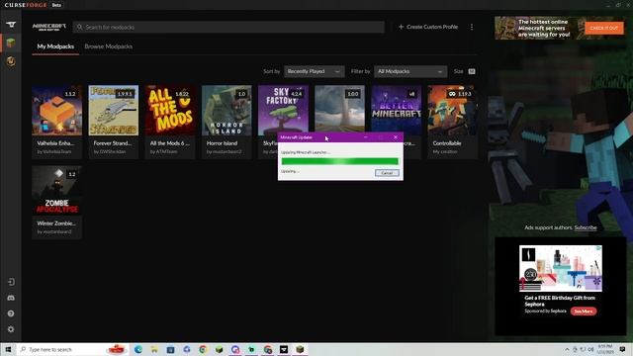
Task: Click the 'Updating Minecraft Launcher' text
Action: coord(306,152)
